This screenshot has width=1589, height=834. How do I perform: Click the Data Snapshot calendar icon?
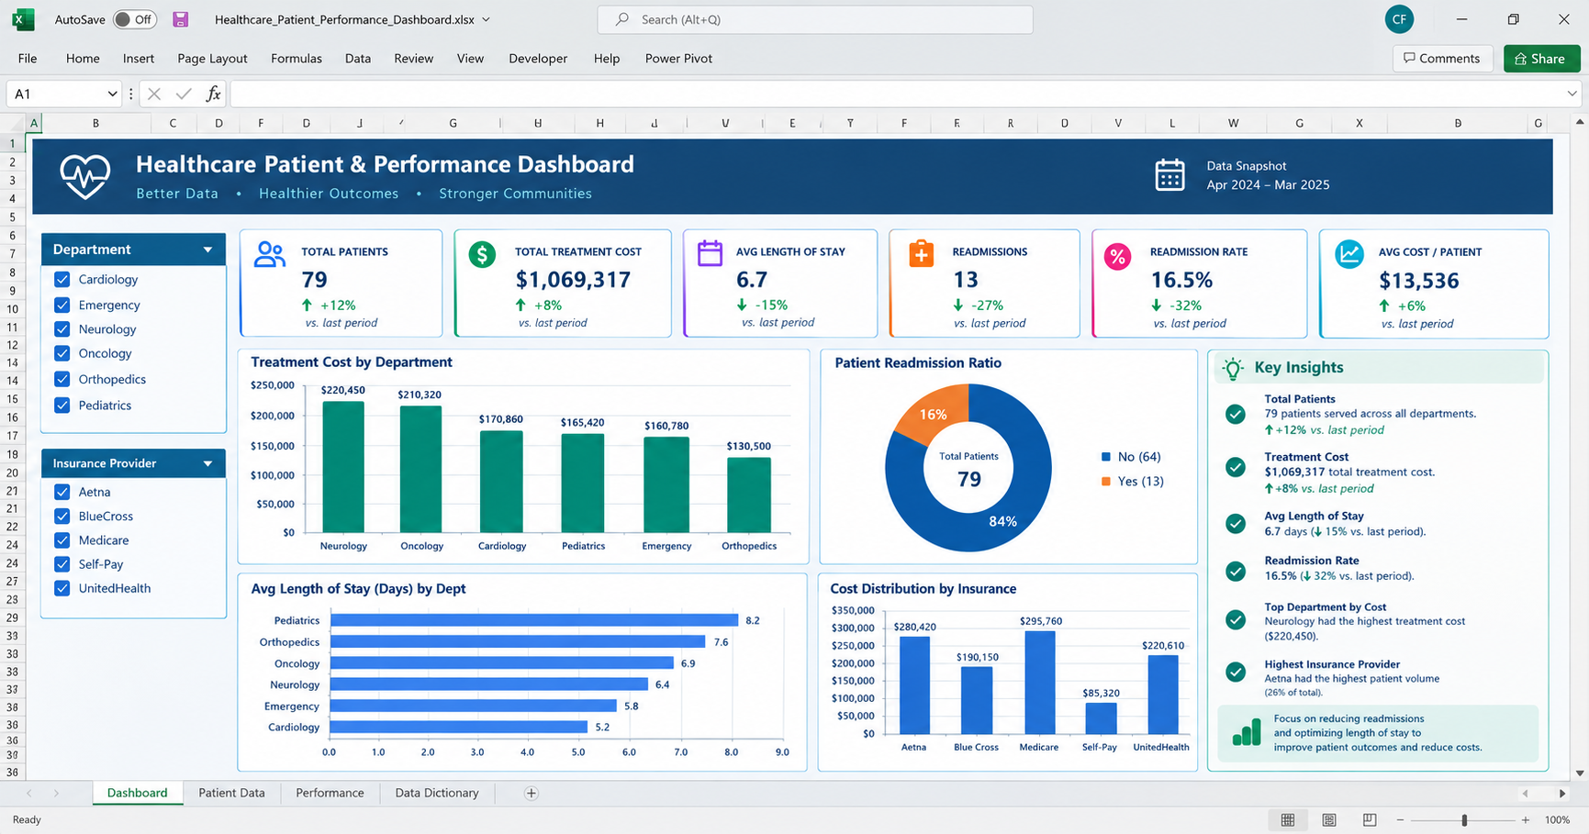pyautogui.click(x=1169, y=174)
